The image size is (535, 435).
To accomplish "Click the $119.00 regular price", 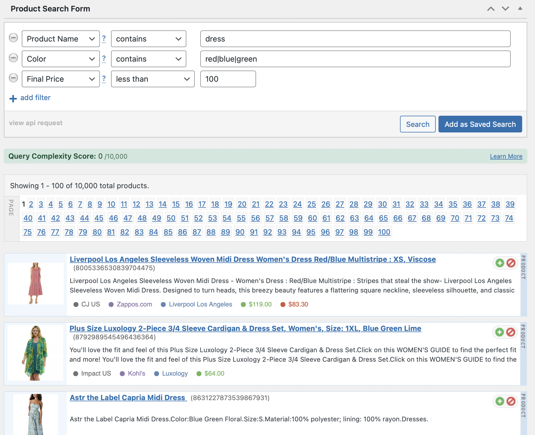I will pyautogui.click(x=260, y=304).
